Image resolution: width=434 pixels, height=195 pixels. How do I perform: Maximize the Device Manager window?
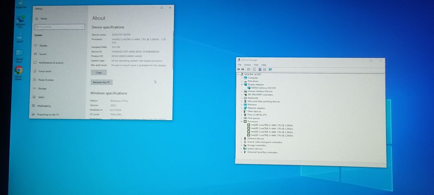[x=372, y=61]
